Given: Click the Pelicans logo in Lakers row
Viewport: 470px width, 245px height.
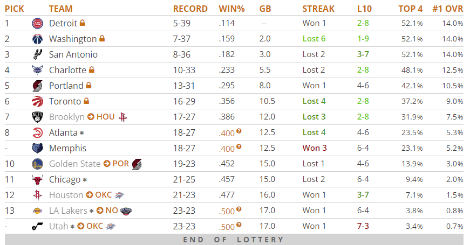Looking at the screenshot, I should point(126,211).
